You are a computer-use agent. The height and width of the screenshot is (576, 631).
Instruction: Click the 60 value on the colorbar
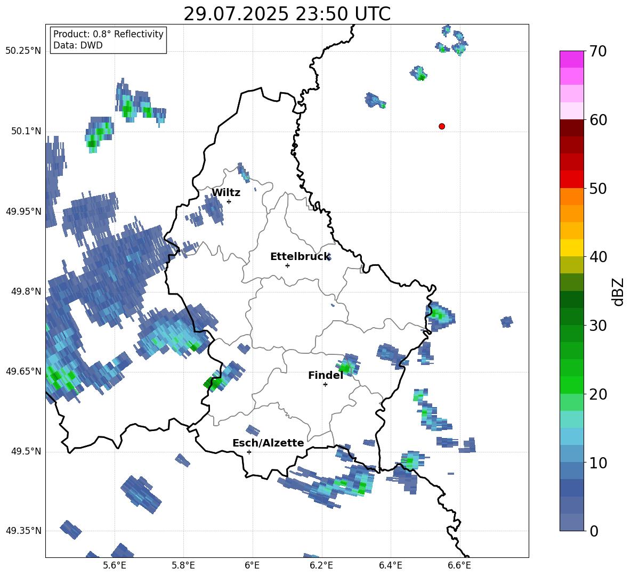(x=597, y=120)
